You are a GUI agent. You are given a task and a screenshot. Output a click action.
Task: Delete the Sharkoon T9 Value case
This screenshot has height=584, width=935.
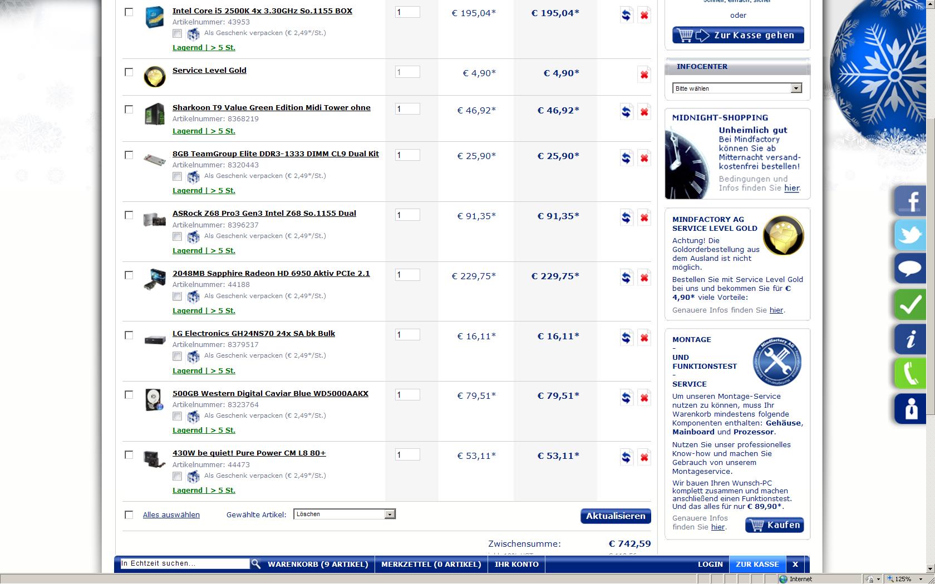tap(644, 112)
